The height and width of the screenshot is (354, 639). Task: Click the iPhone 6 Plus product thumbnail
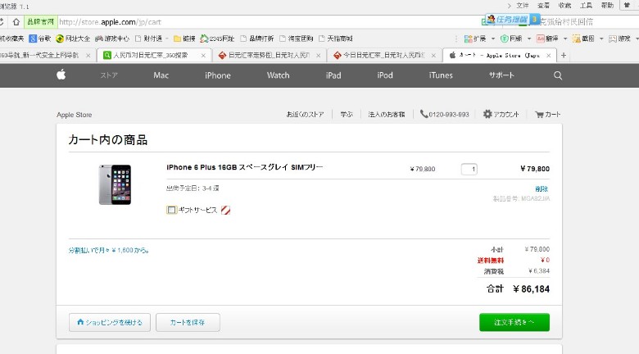pyautogui.click(x=114, y=185)
